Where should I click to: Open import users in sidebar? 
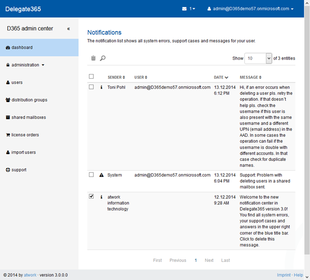click(x=39, y=152)
